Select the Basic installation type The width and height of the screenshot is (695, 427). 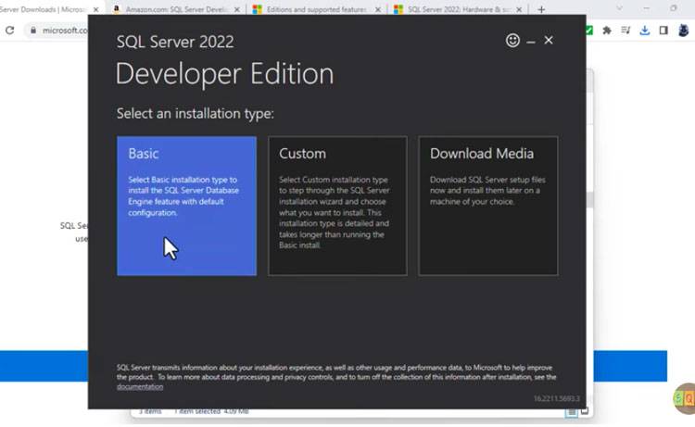(186, 206)
